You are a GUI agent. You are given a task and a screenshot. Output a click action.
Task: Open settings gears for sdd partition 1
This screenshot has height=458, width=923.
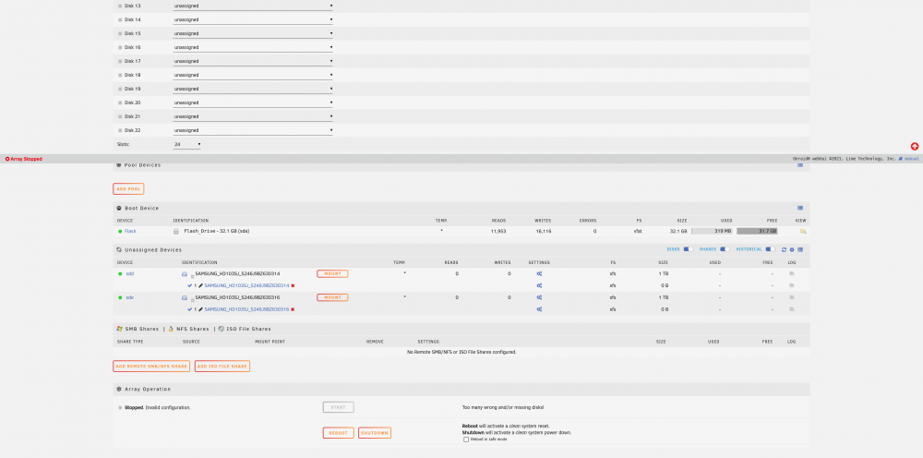[539, 285]
